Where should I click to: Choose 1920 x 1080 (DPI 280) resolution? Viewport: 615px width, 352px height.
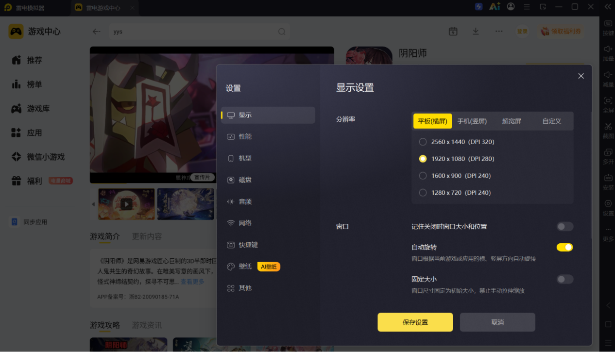click(456, 159)
